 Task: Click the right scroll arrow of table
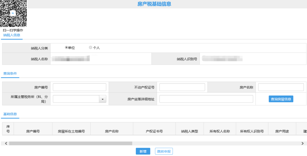tap(302, 144)
